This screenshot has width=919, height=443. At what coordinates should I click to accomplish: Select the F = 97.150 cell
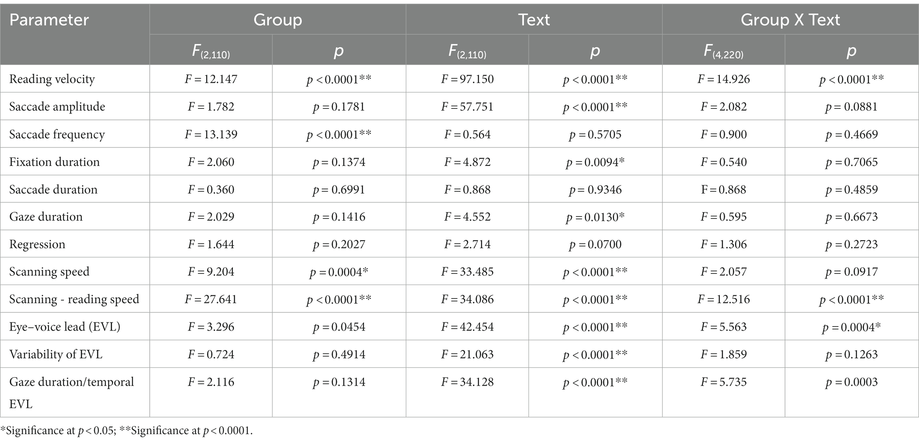pyautogui.click(x=467, y=79)
